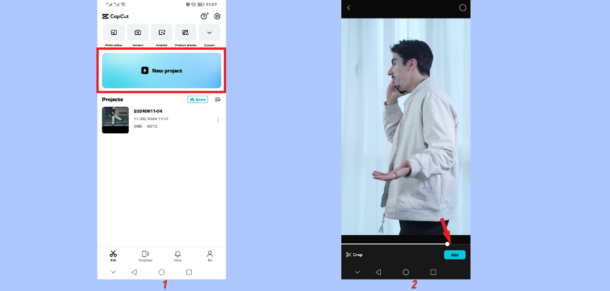Tap the video preview of man on phone
Screen dimensions: 610x291
coord(406,126)
